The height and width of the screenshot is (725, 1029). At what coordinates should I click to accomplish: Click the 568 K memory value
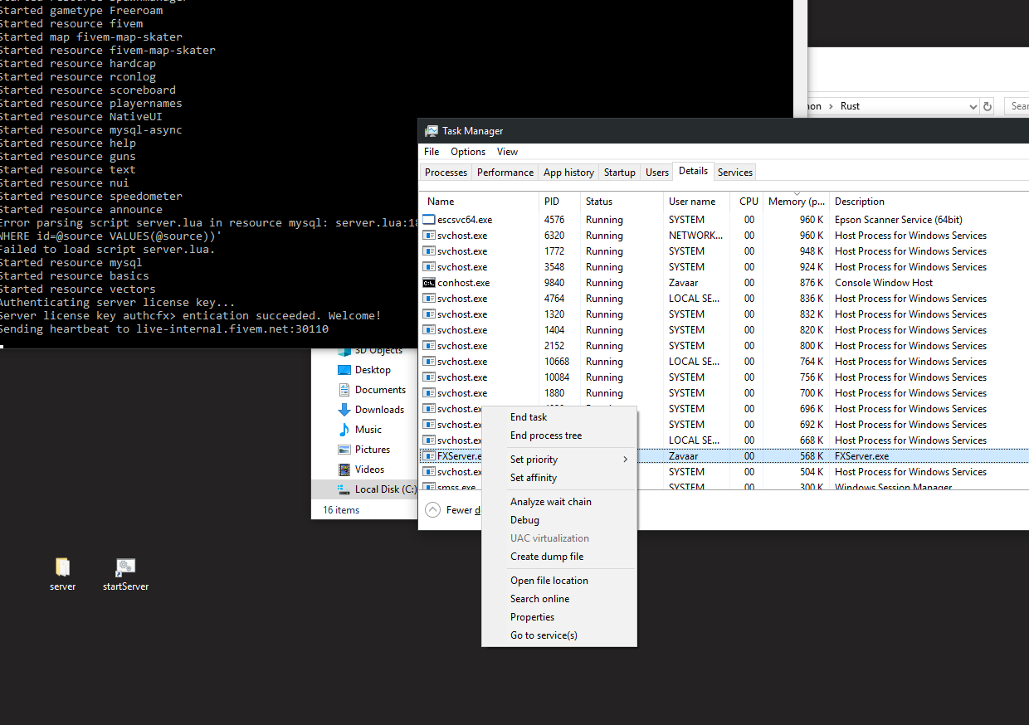(x=812, y=456)
